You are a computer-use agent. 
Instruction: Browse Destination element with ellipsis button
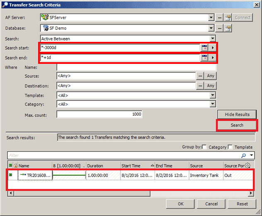[x=200, y=86]
